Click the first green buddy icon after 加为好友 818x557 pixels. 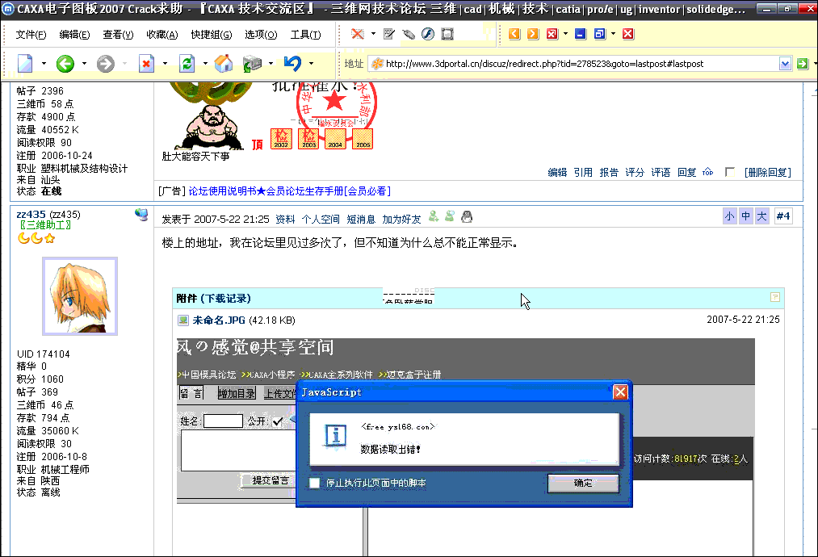point(434,216)
